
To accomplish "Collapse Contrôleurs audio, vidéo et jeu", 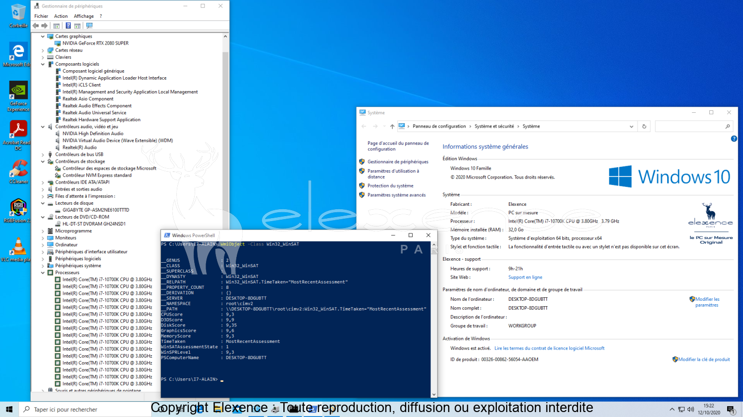I will tap(43, 127).
